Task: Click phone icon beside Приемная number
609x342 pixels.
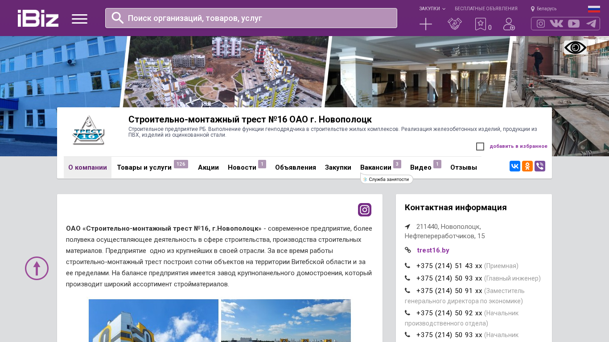Action: 407,266
